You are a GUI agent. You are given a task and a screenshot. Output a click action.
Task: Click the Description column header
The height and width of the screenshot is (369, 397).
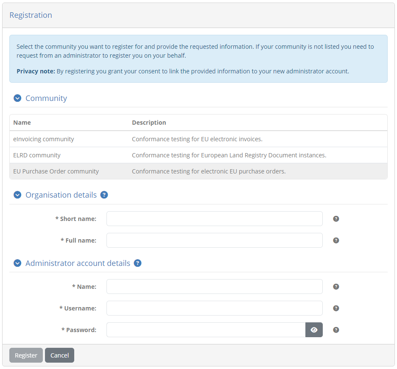click(149, 123)
